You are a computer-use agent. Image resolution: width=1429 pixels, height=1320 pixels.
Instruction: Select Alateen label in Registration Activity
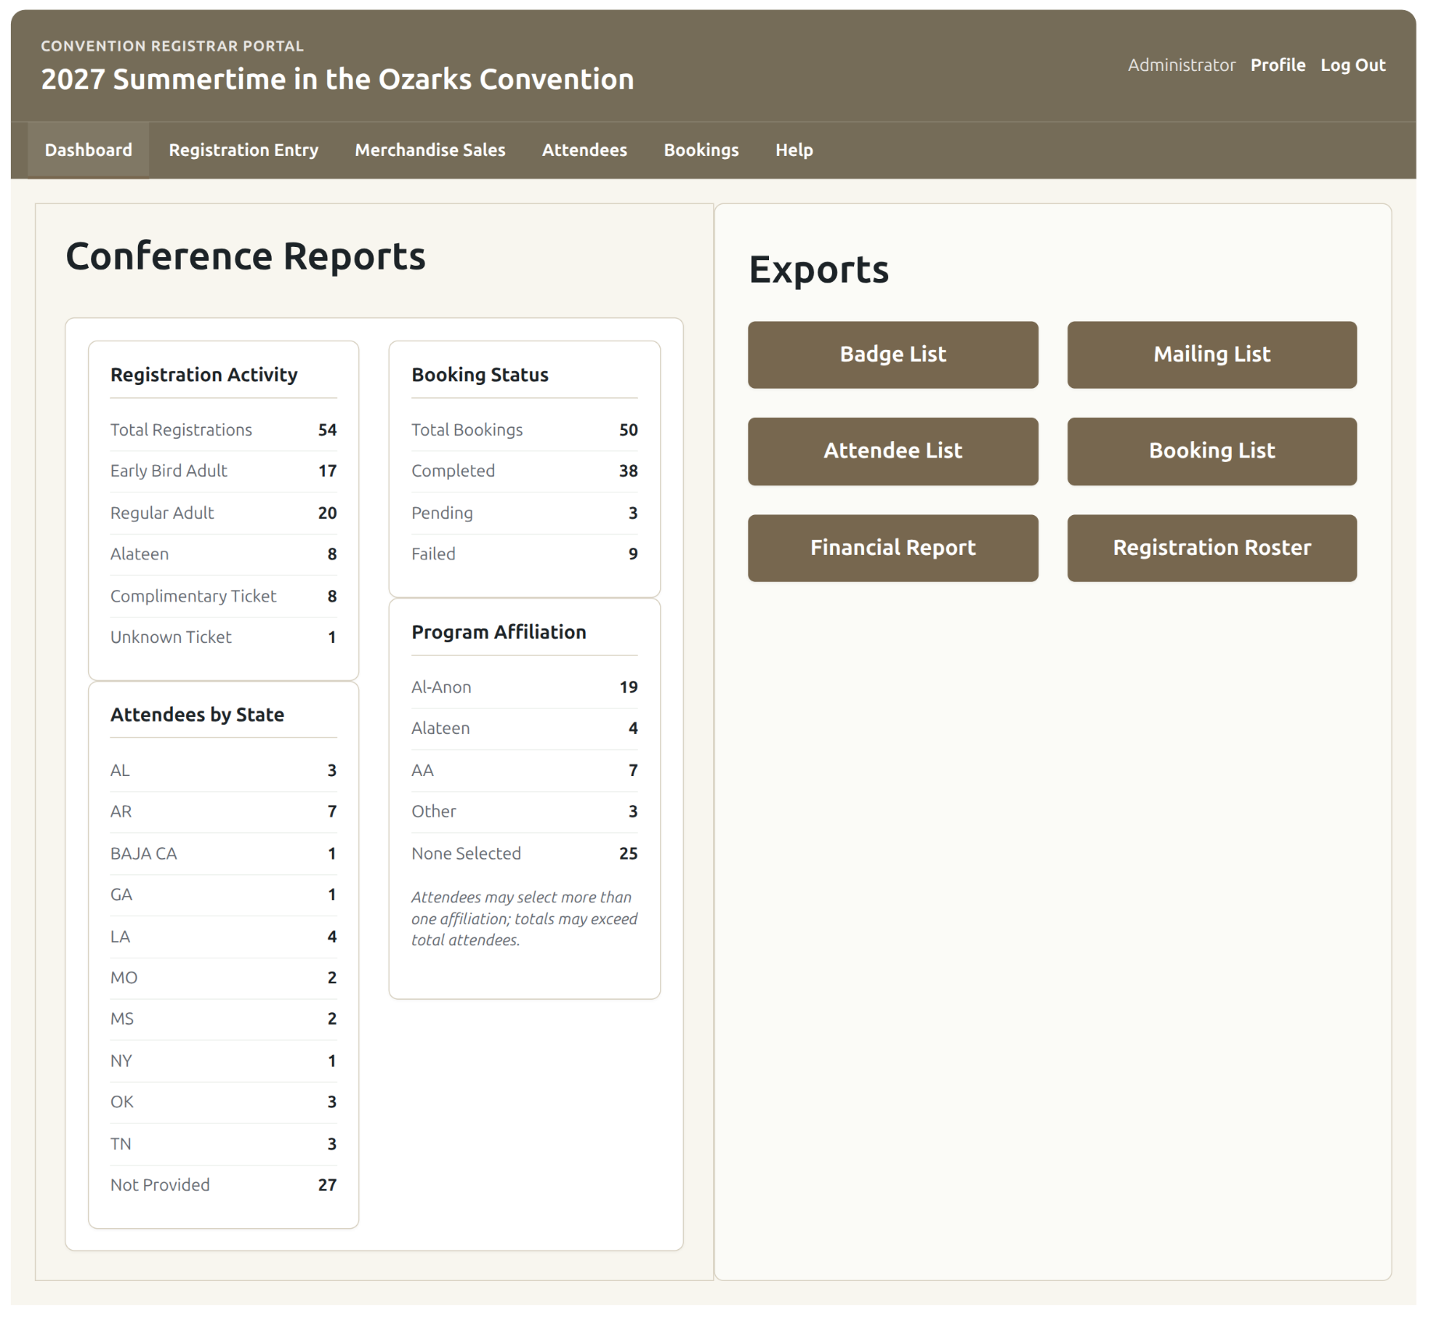(139, 554)
